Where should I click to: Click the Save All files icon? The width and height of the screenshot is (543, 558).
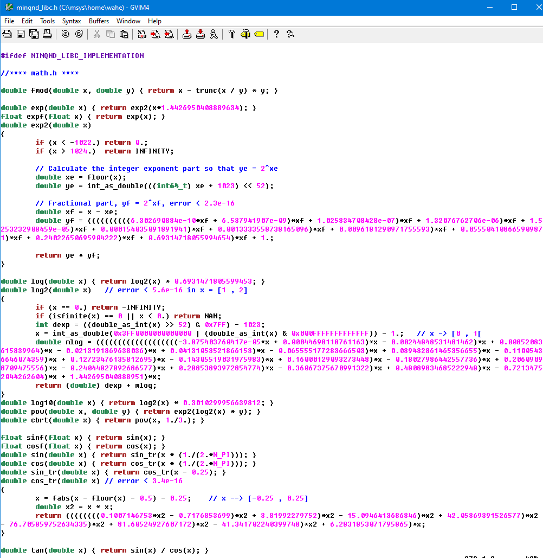click(34, 34)
